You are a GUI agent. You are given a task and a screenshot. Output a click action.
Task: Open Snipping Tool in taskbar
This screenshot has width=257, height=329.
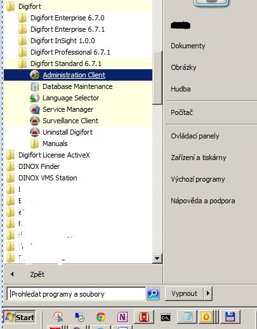click(58, 317)
